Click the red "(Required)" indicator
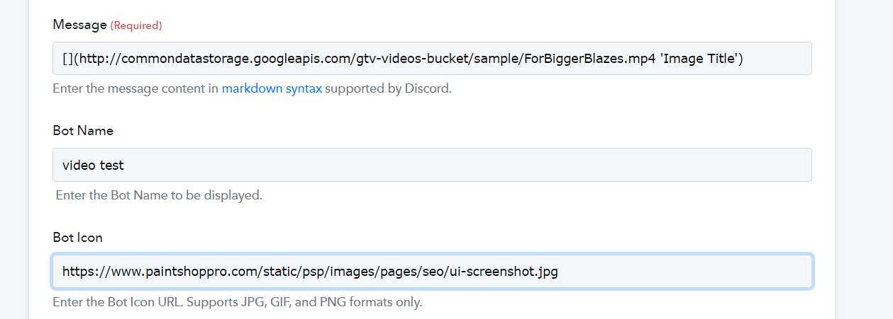This screenshot has width=893, height=319. 136,25
